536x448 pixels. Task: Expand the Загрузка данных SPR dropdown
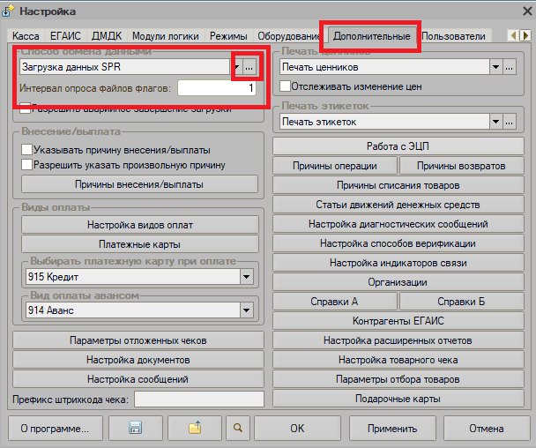click(x=236, y=67)
